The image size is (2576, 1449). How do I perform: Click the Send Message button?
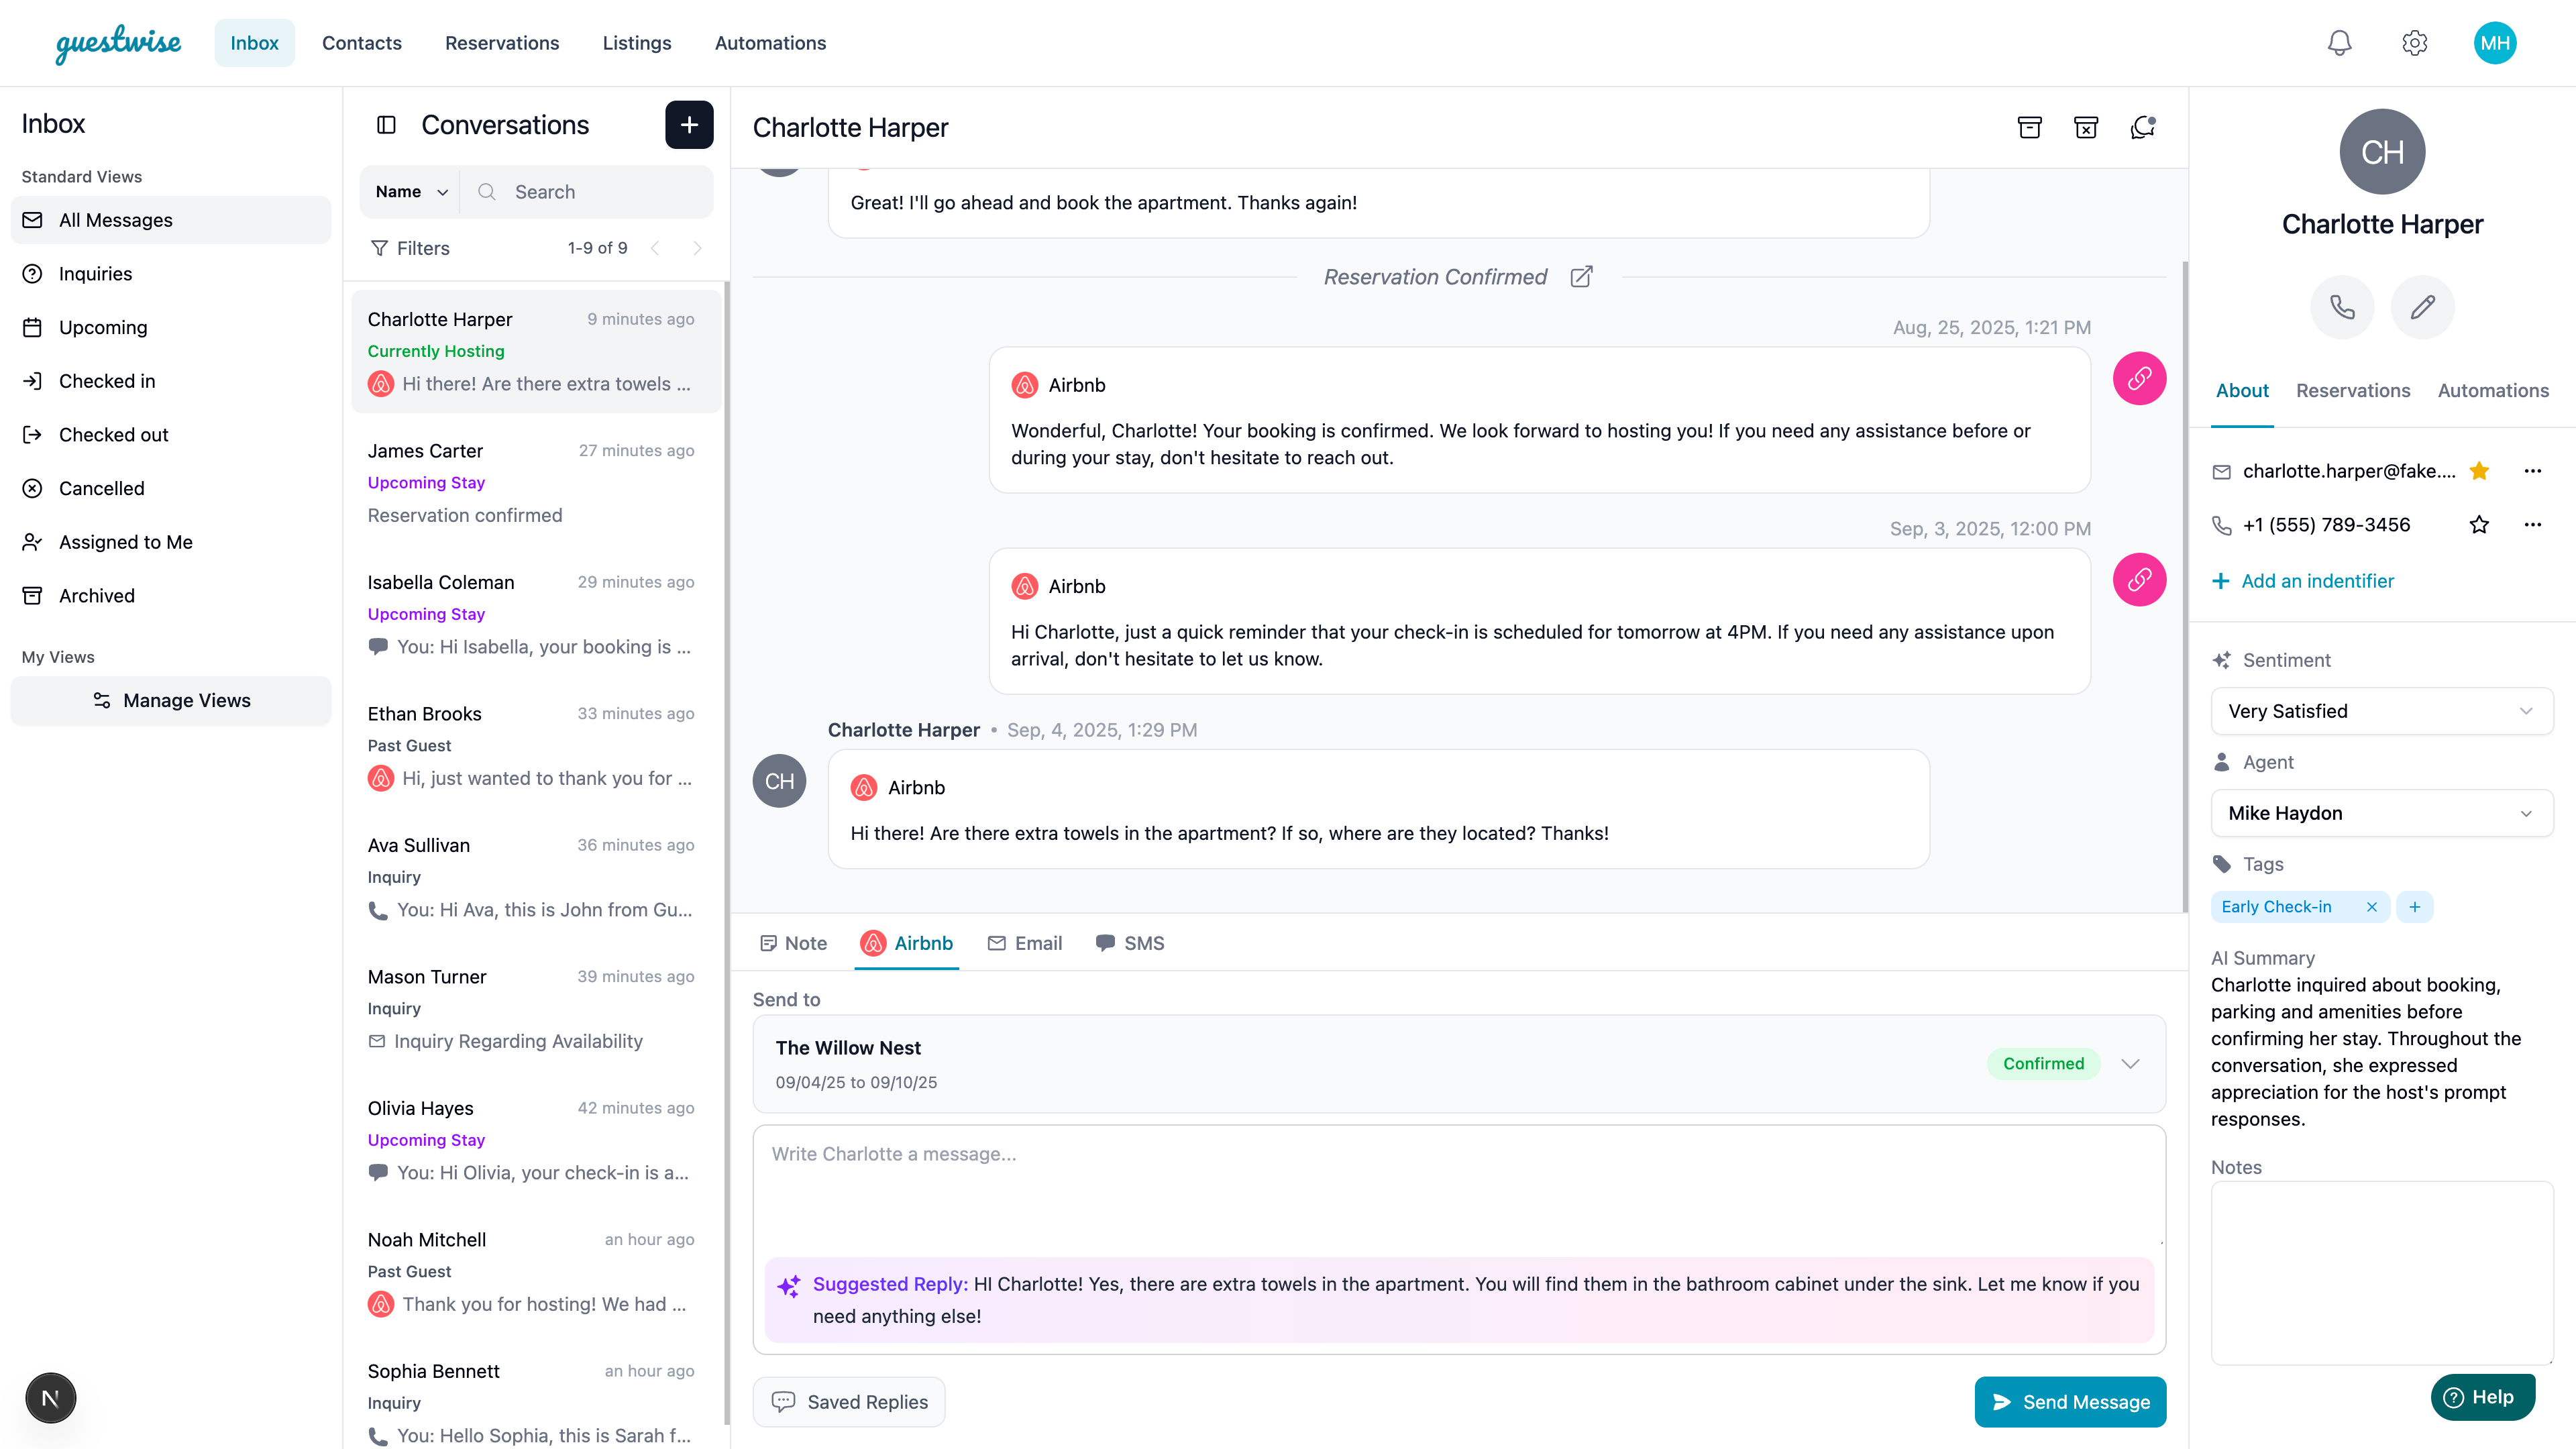pyautogui.click(x=2070, y=1402)
